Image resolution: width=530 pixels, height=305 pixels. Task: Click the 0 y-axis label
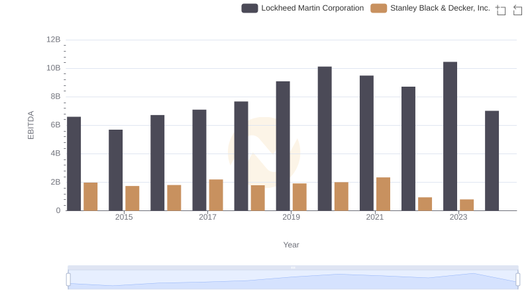click(58, 210)
